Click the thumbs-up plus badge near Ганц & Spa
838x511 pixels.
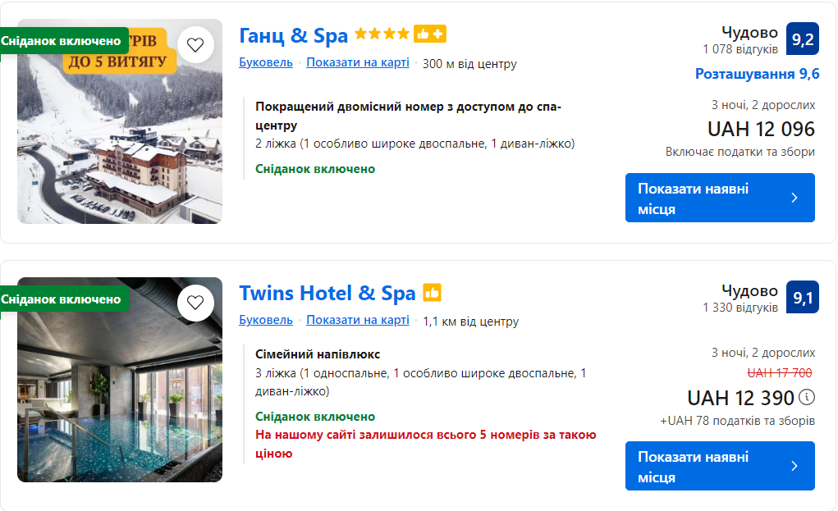point(430,34)
